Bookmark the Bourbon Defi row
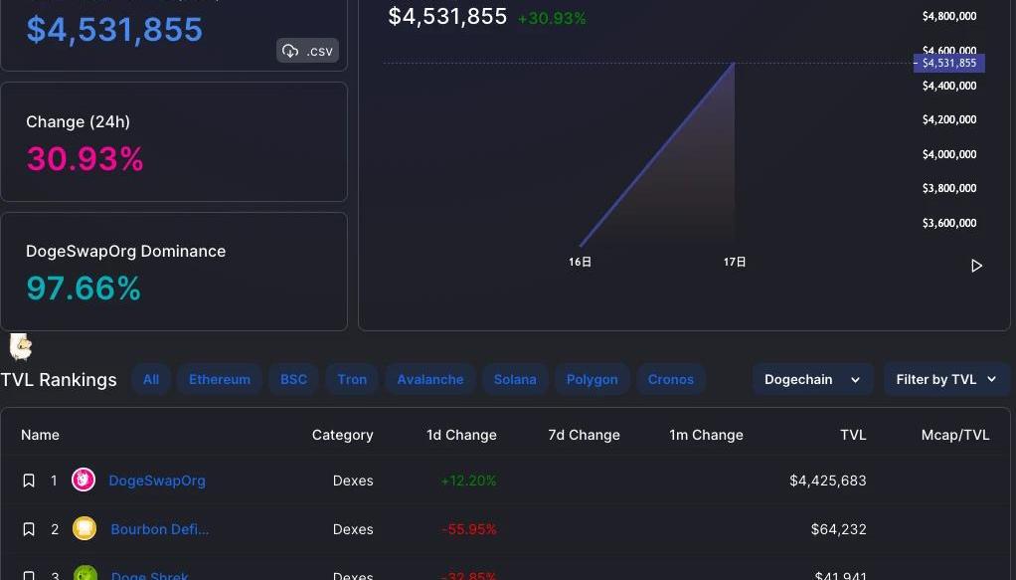 pos(29,529)
